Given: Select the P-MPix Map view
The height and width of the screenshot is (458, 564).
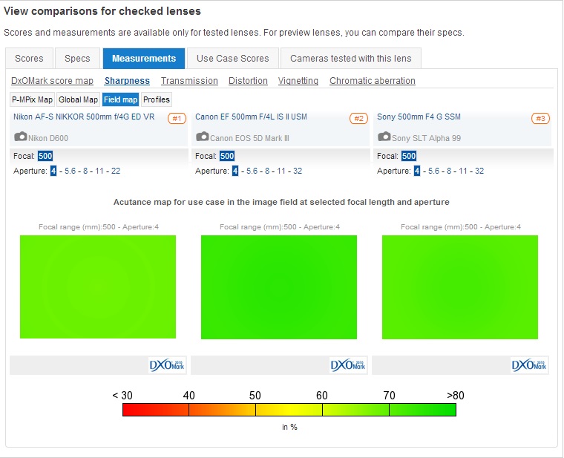Looking at the screenshot, I should pos(32,99).
